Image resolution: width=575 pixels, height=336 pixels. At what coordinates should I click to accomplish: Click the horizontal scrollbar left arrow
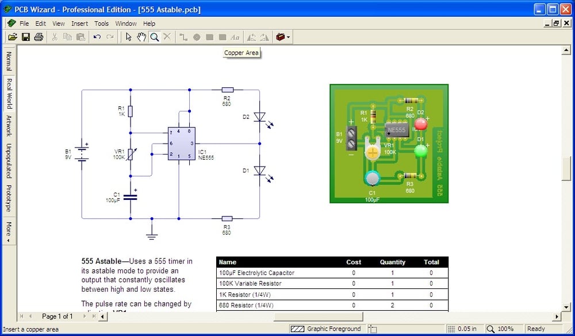(102, 316)
